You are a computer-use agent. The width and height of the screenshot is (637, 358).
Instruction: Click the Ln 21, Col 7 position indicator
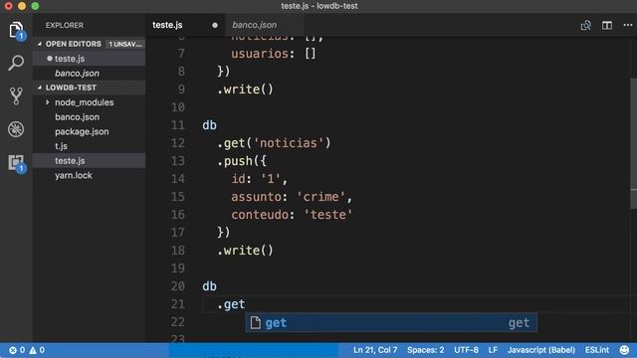coord(375,350)
